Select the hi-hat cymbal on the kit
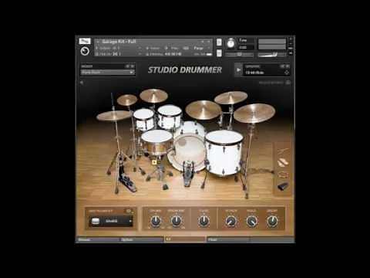Image resolution: width=370 pixels, height=278 pixels. 114,116
